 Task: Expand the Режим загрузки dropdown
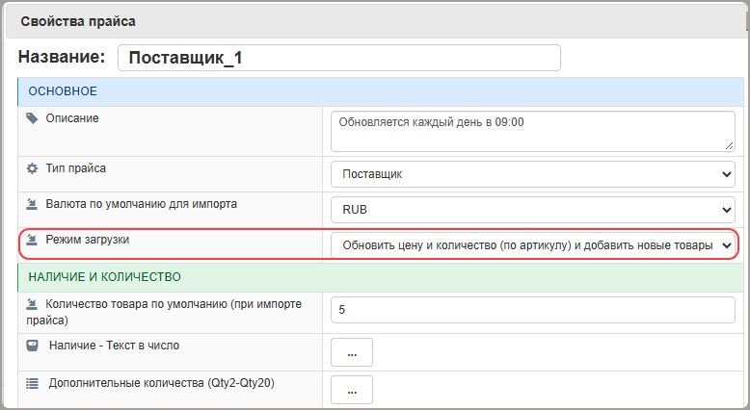click(x=533, y=245)
